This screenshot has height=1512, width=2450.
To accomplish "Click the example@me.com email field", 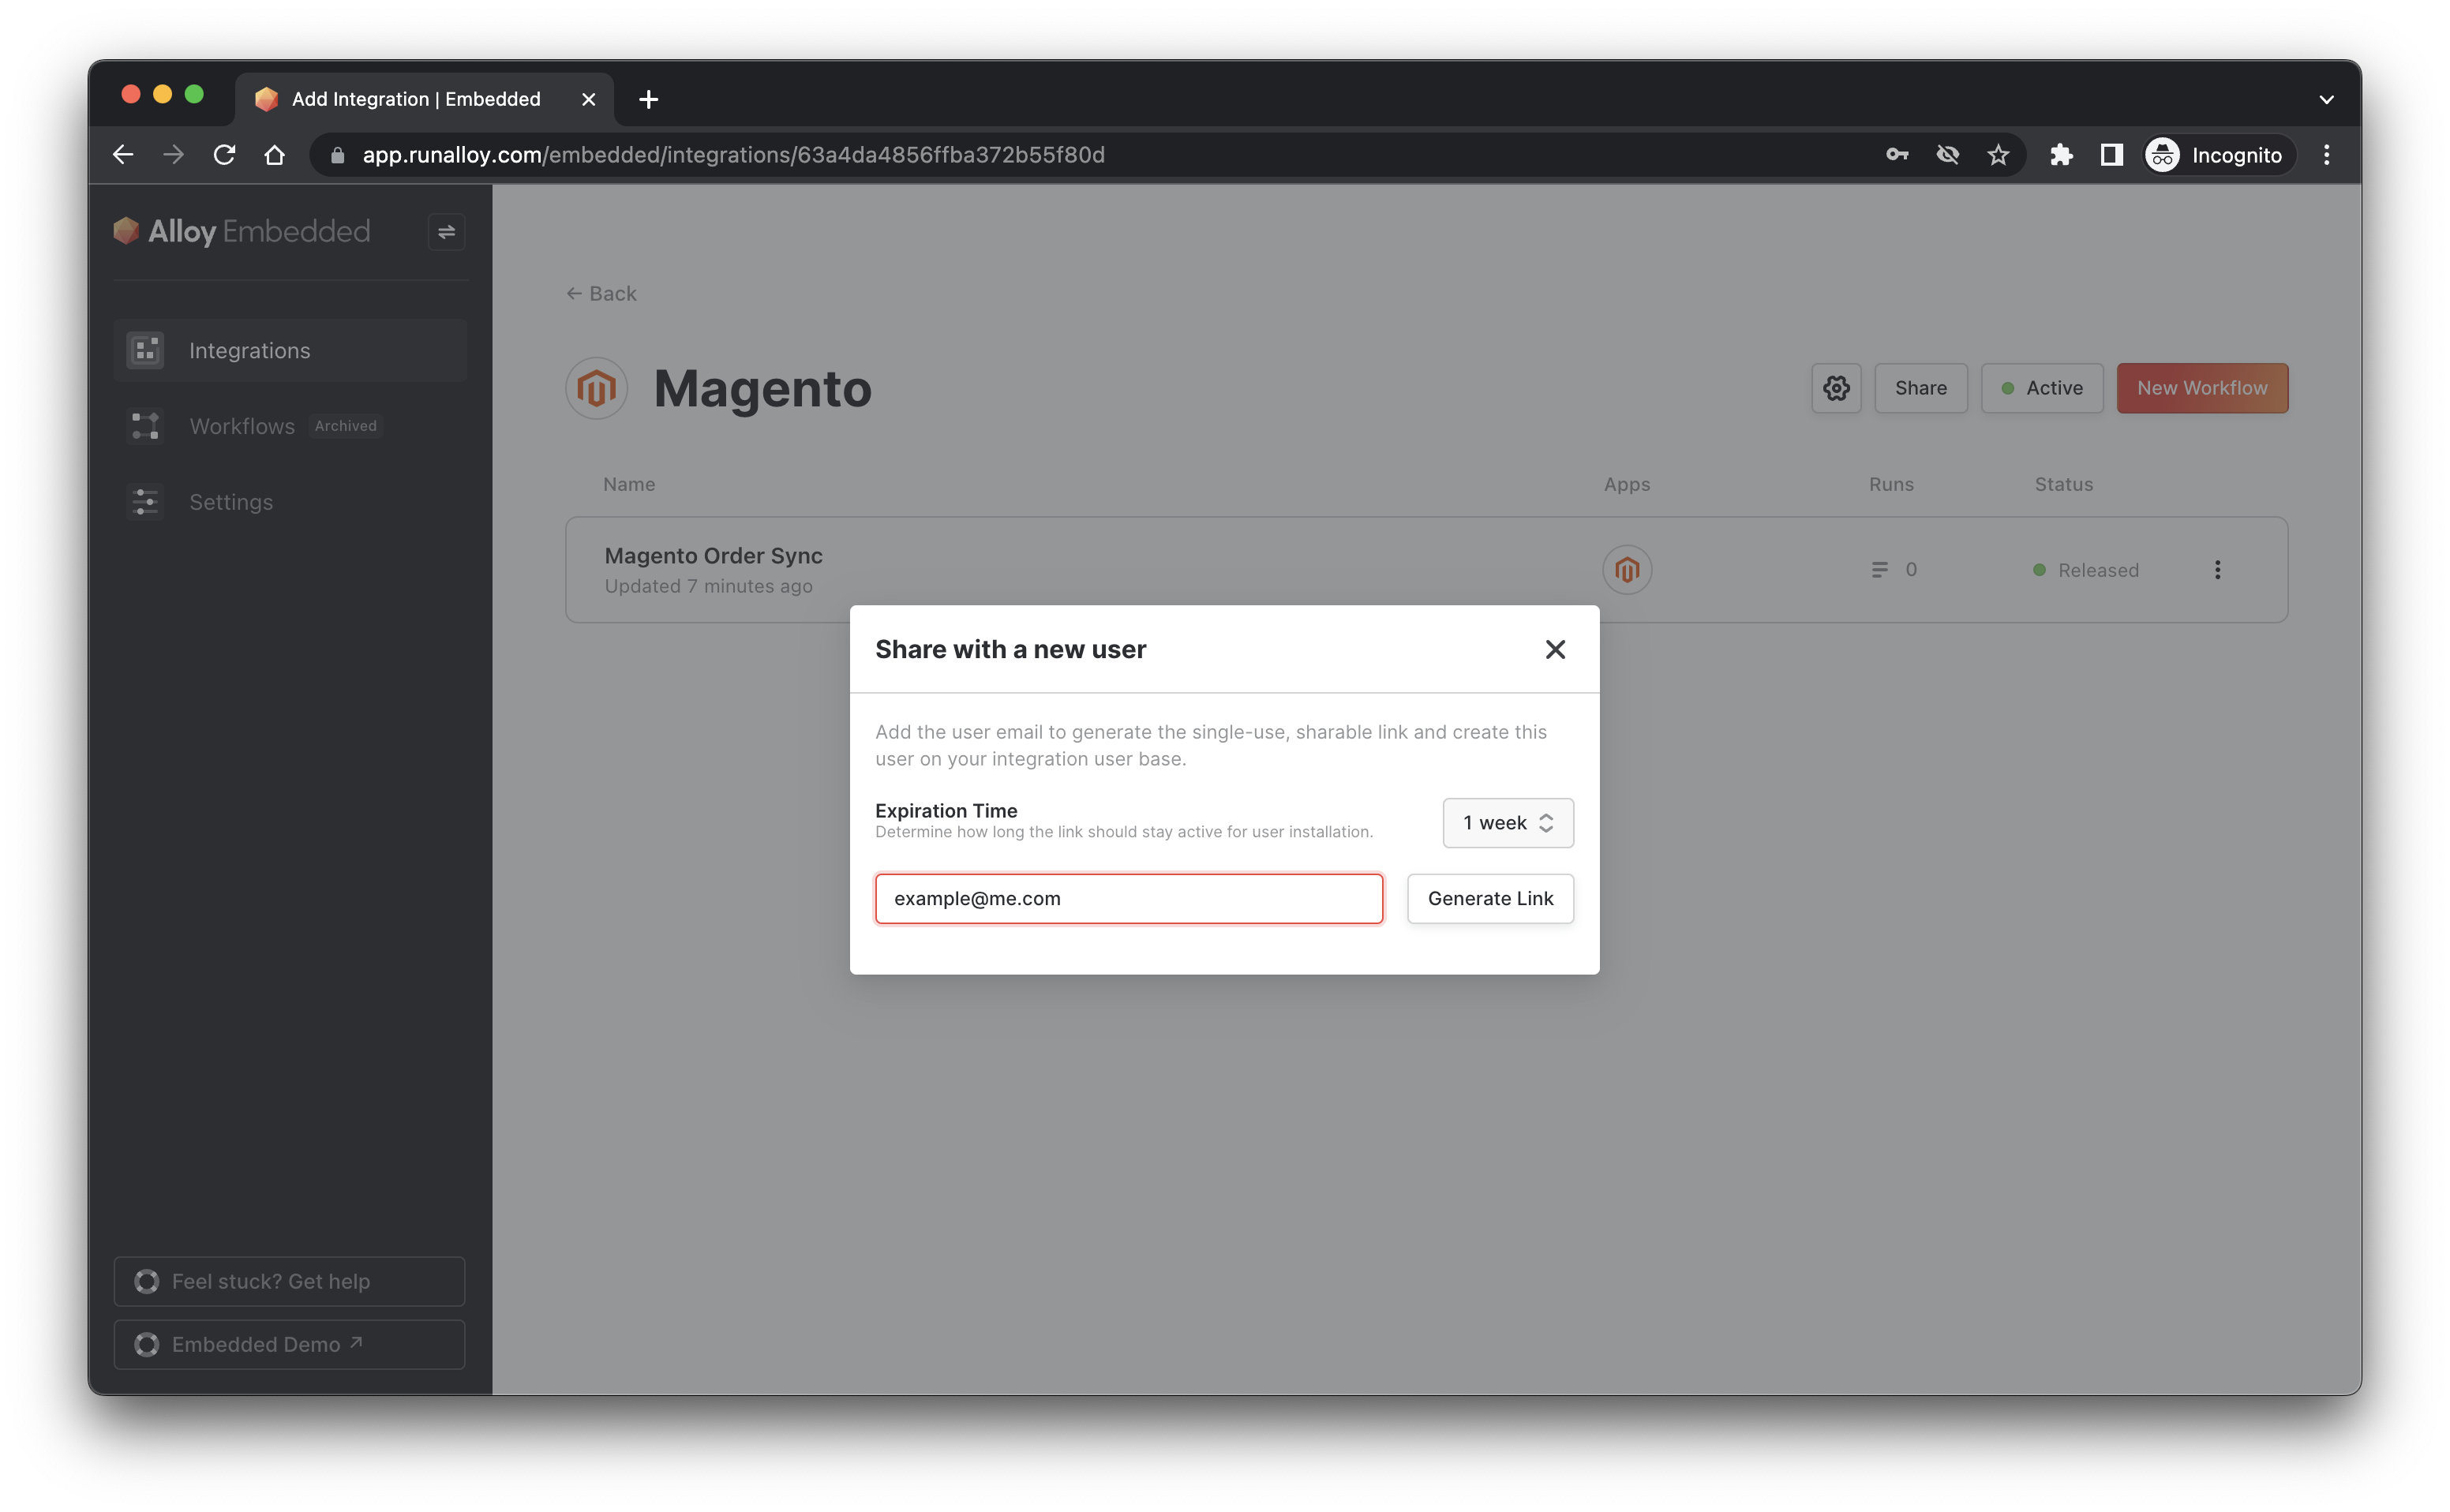I will [x=1128, y=898].
